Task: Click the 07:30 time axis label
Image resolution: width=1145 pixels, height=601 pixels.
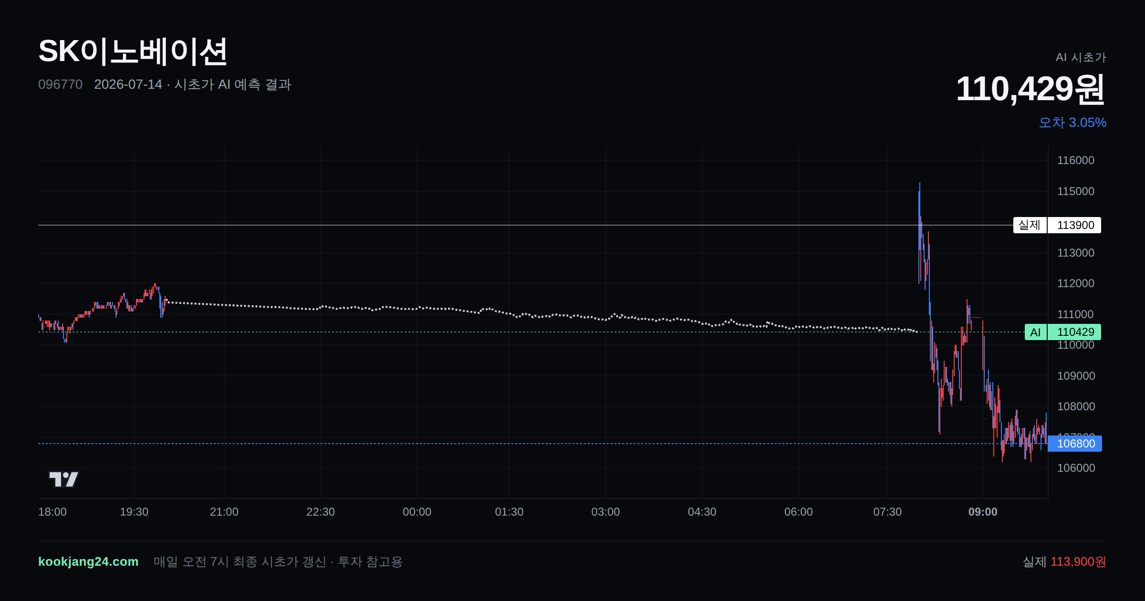Action: click(x=887, y=512)
